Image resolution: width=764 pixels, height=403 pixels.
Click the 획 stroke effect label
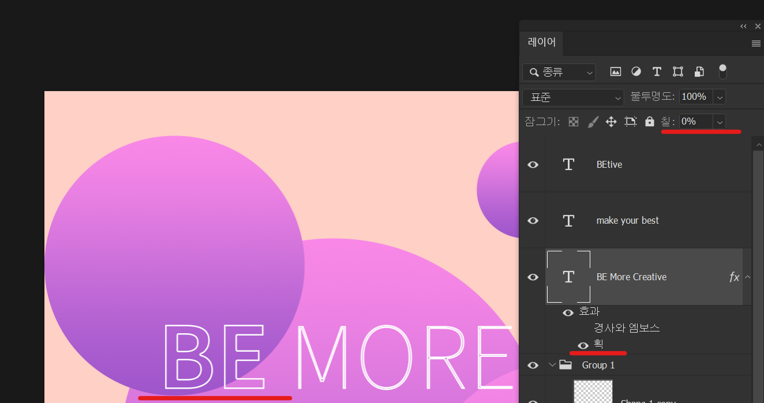tap(598, 344)
